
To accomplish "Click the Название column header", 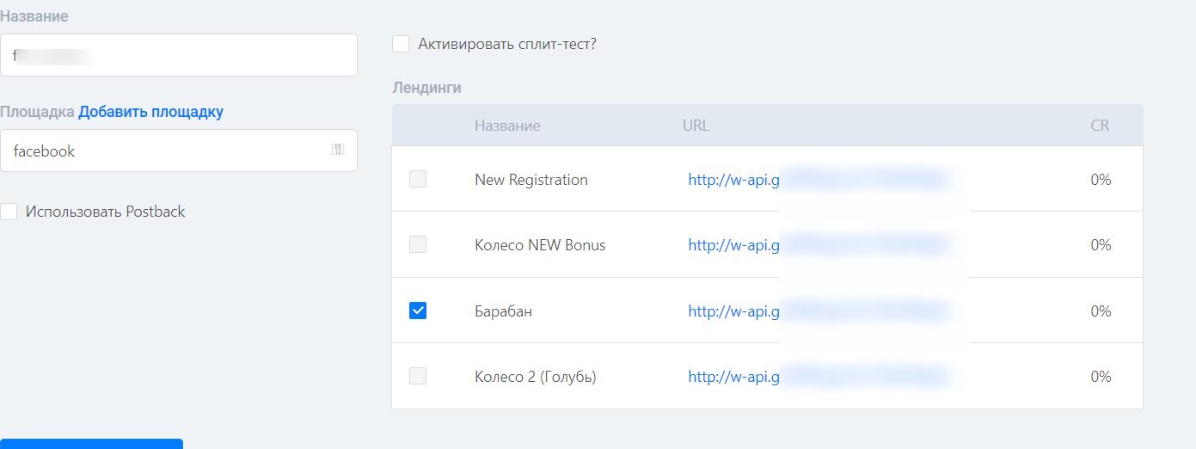I will pyautogui.click(x=507, y=126).
